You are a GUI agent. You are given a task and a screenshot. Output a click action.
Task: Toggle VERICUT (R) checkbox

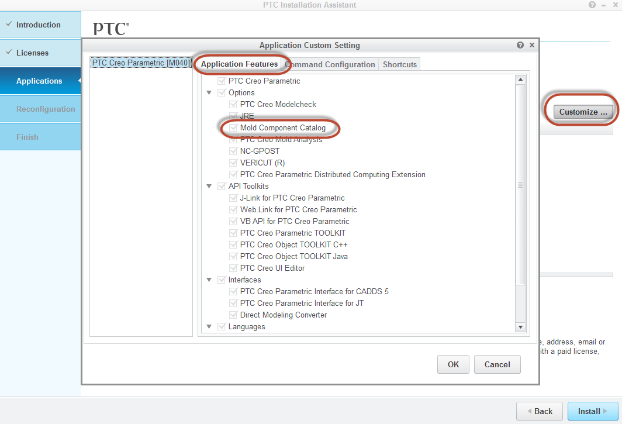click(x=233, y=163)
